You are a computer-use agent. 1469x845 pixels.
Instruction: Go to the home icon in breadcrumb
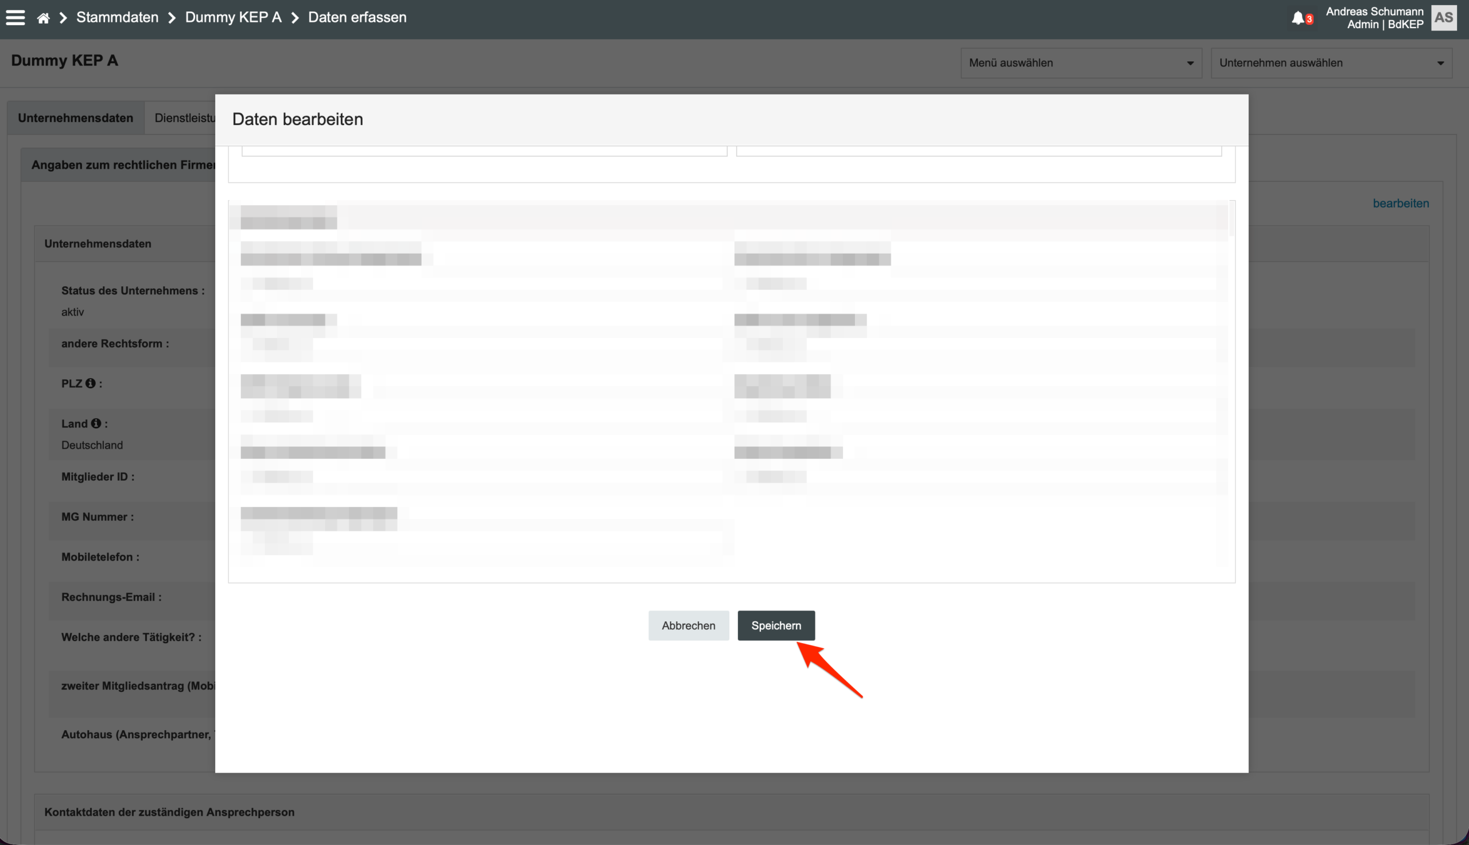(43, 18)
